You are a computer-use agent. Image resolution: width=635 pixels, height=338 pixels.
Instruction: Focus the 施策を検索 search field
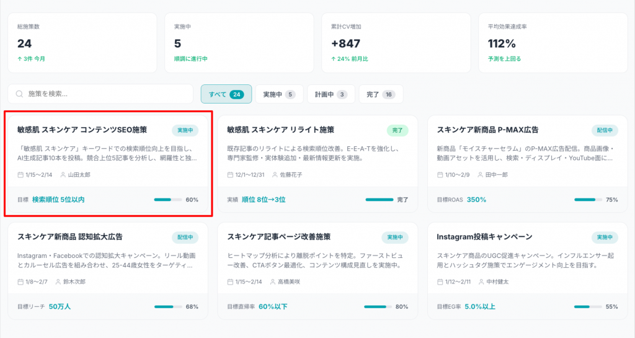click(109, 94)
